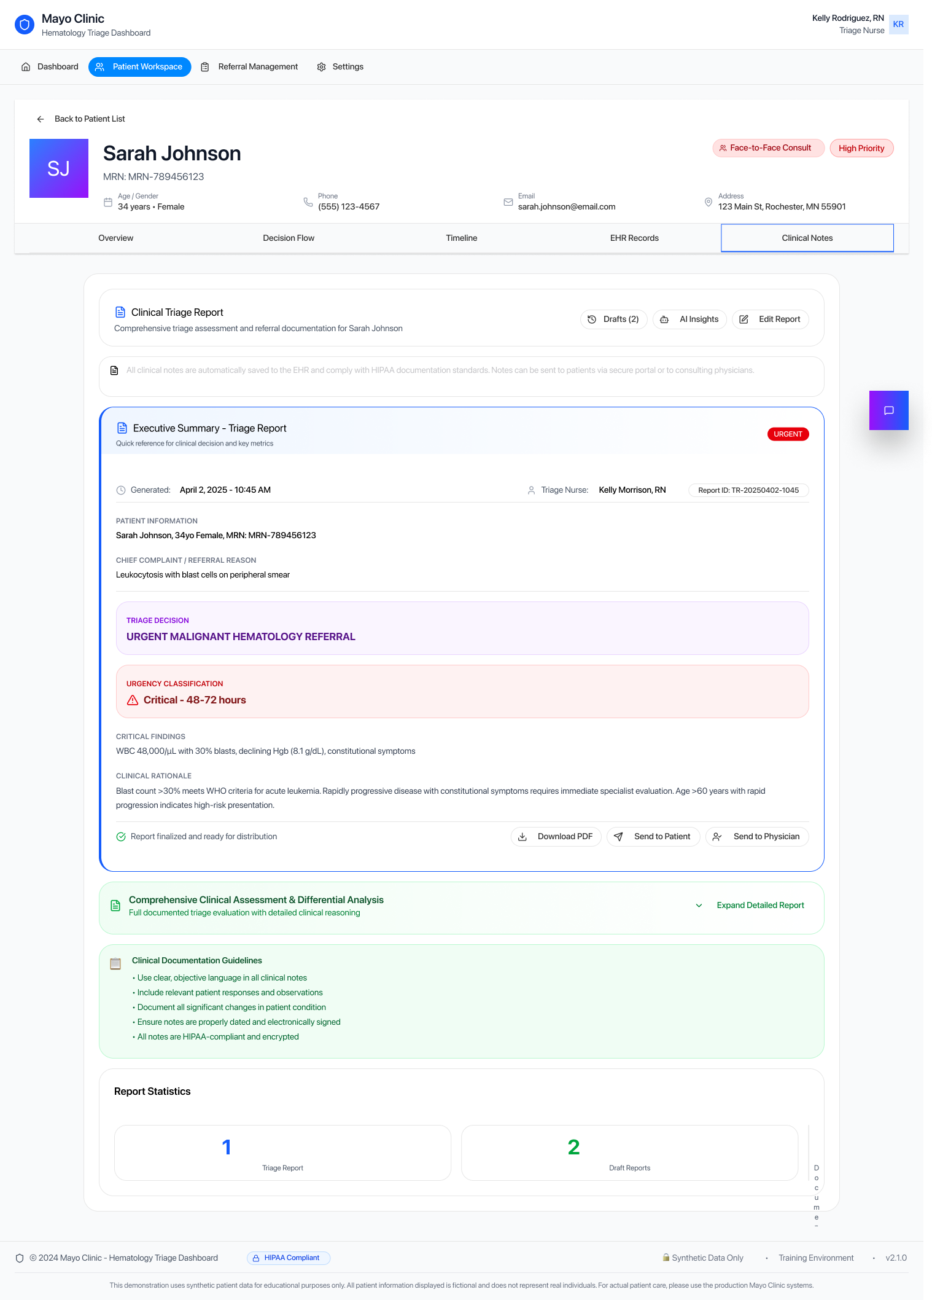Open the EHR Records tab
Screen dimensions: 932x1300
coord(634,238)
